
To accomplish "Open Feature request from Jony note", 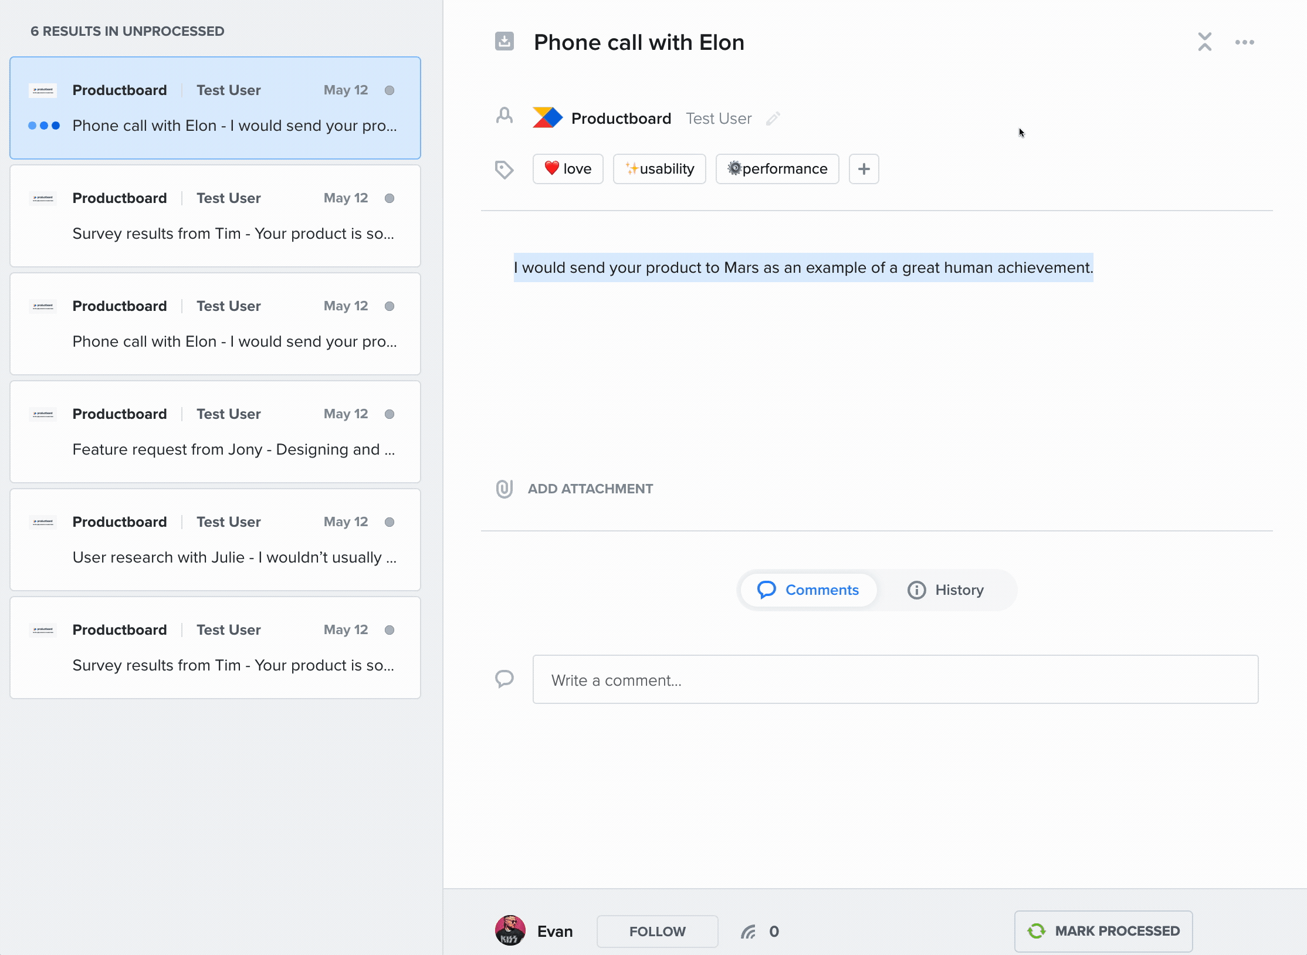I will [215, 432].
